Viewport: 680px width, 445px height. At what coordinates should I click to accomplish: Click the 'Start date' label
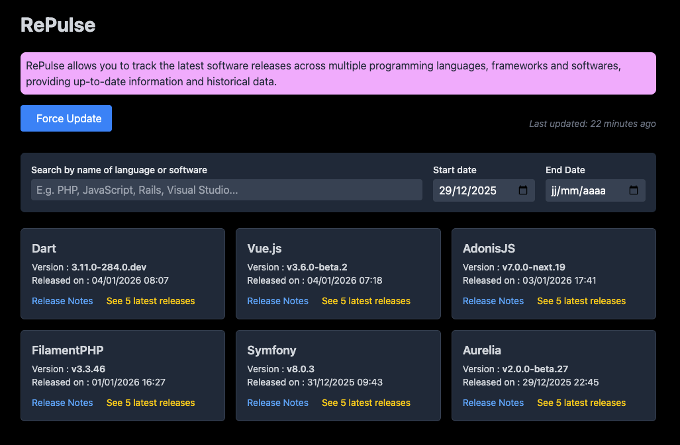click(454, 170)
